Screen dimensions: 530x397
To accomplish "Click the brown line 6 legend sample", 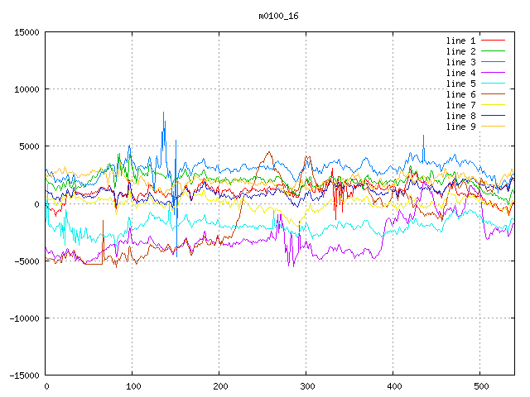I will tap(493, 94).
